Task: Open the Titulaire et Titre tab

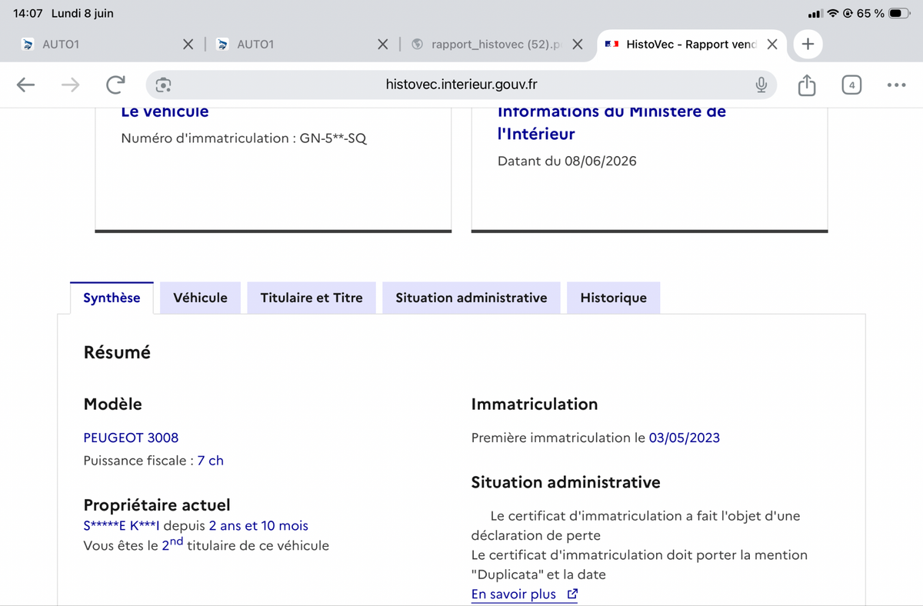Action: coord(312,298)
